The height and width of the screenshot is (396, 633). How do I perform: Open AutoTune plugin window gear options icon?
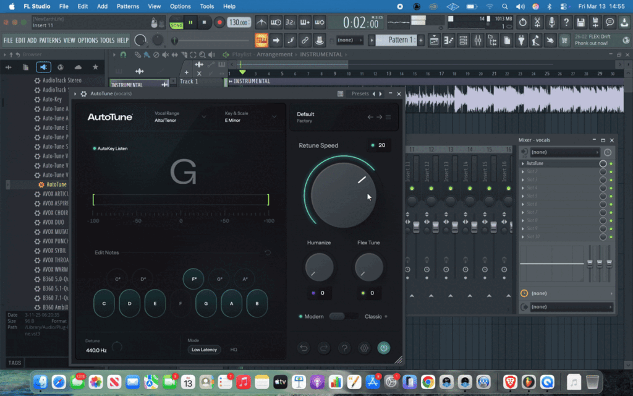(83, 94)
